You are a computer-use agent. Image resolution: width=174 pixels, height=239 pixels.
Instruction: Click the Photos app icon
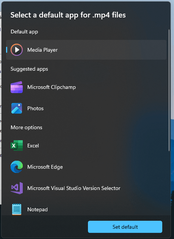coord(17,108)
